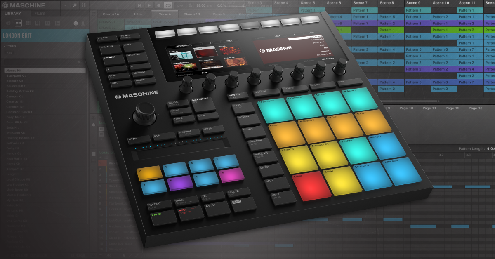
Task: Select Blackpool Kit from results list
Action: [16, 76]
